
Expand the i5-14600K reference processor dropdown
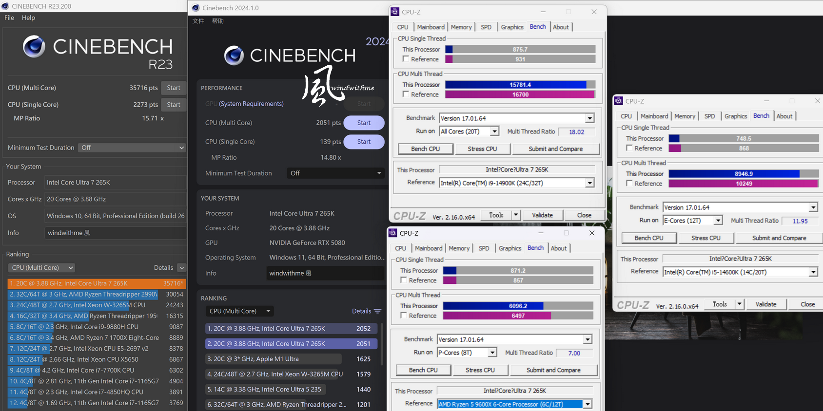tap(813, 272)
